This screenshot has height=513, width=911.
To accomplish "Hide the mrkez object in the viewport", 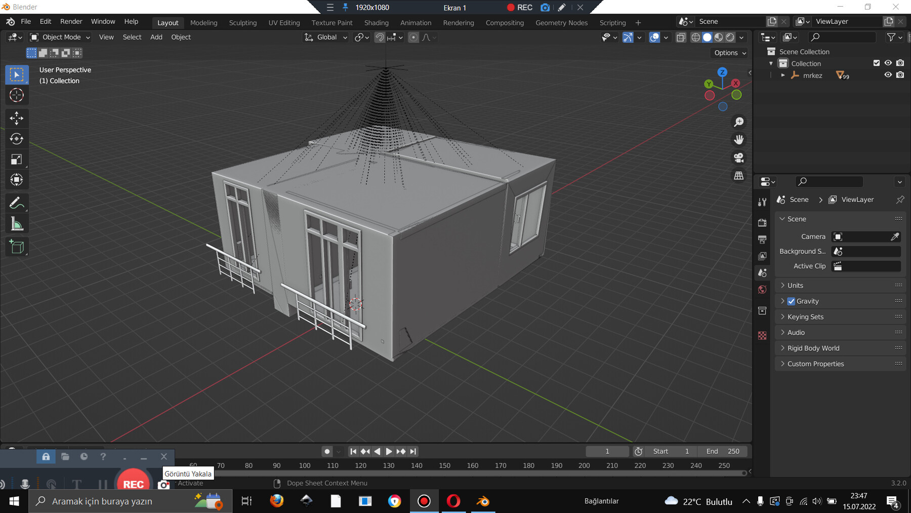I will pyautogui.click(x=888, y=74).
